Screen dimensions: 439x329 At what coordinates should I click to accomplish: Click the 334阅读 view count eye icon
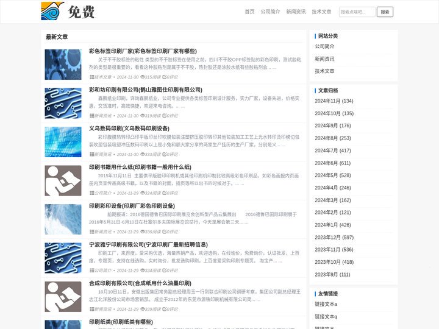143,270
